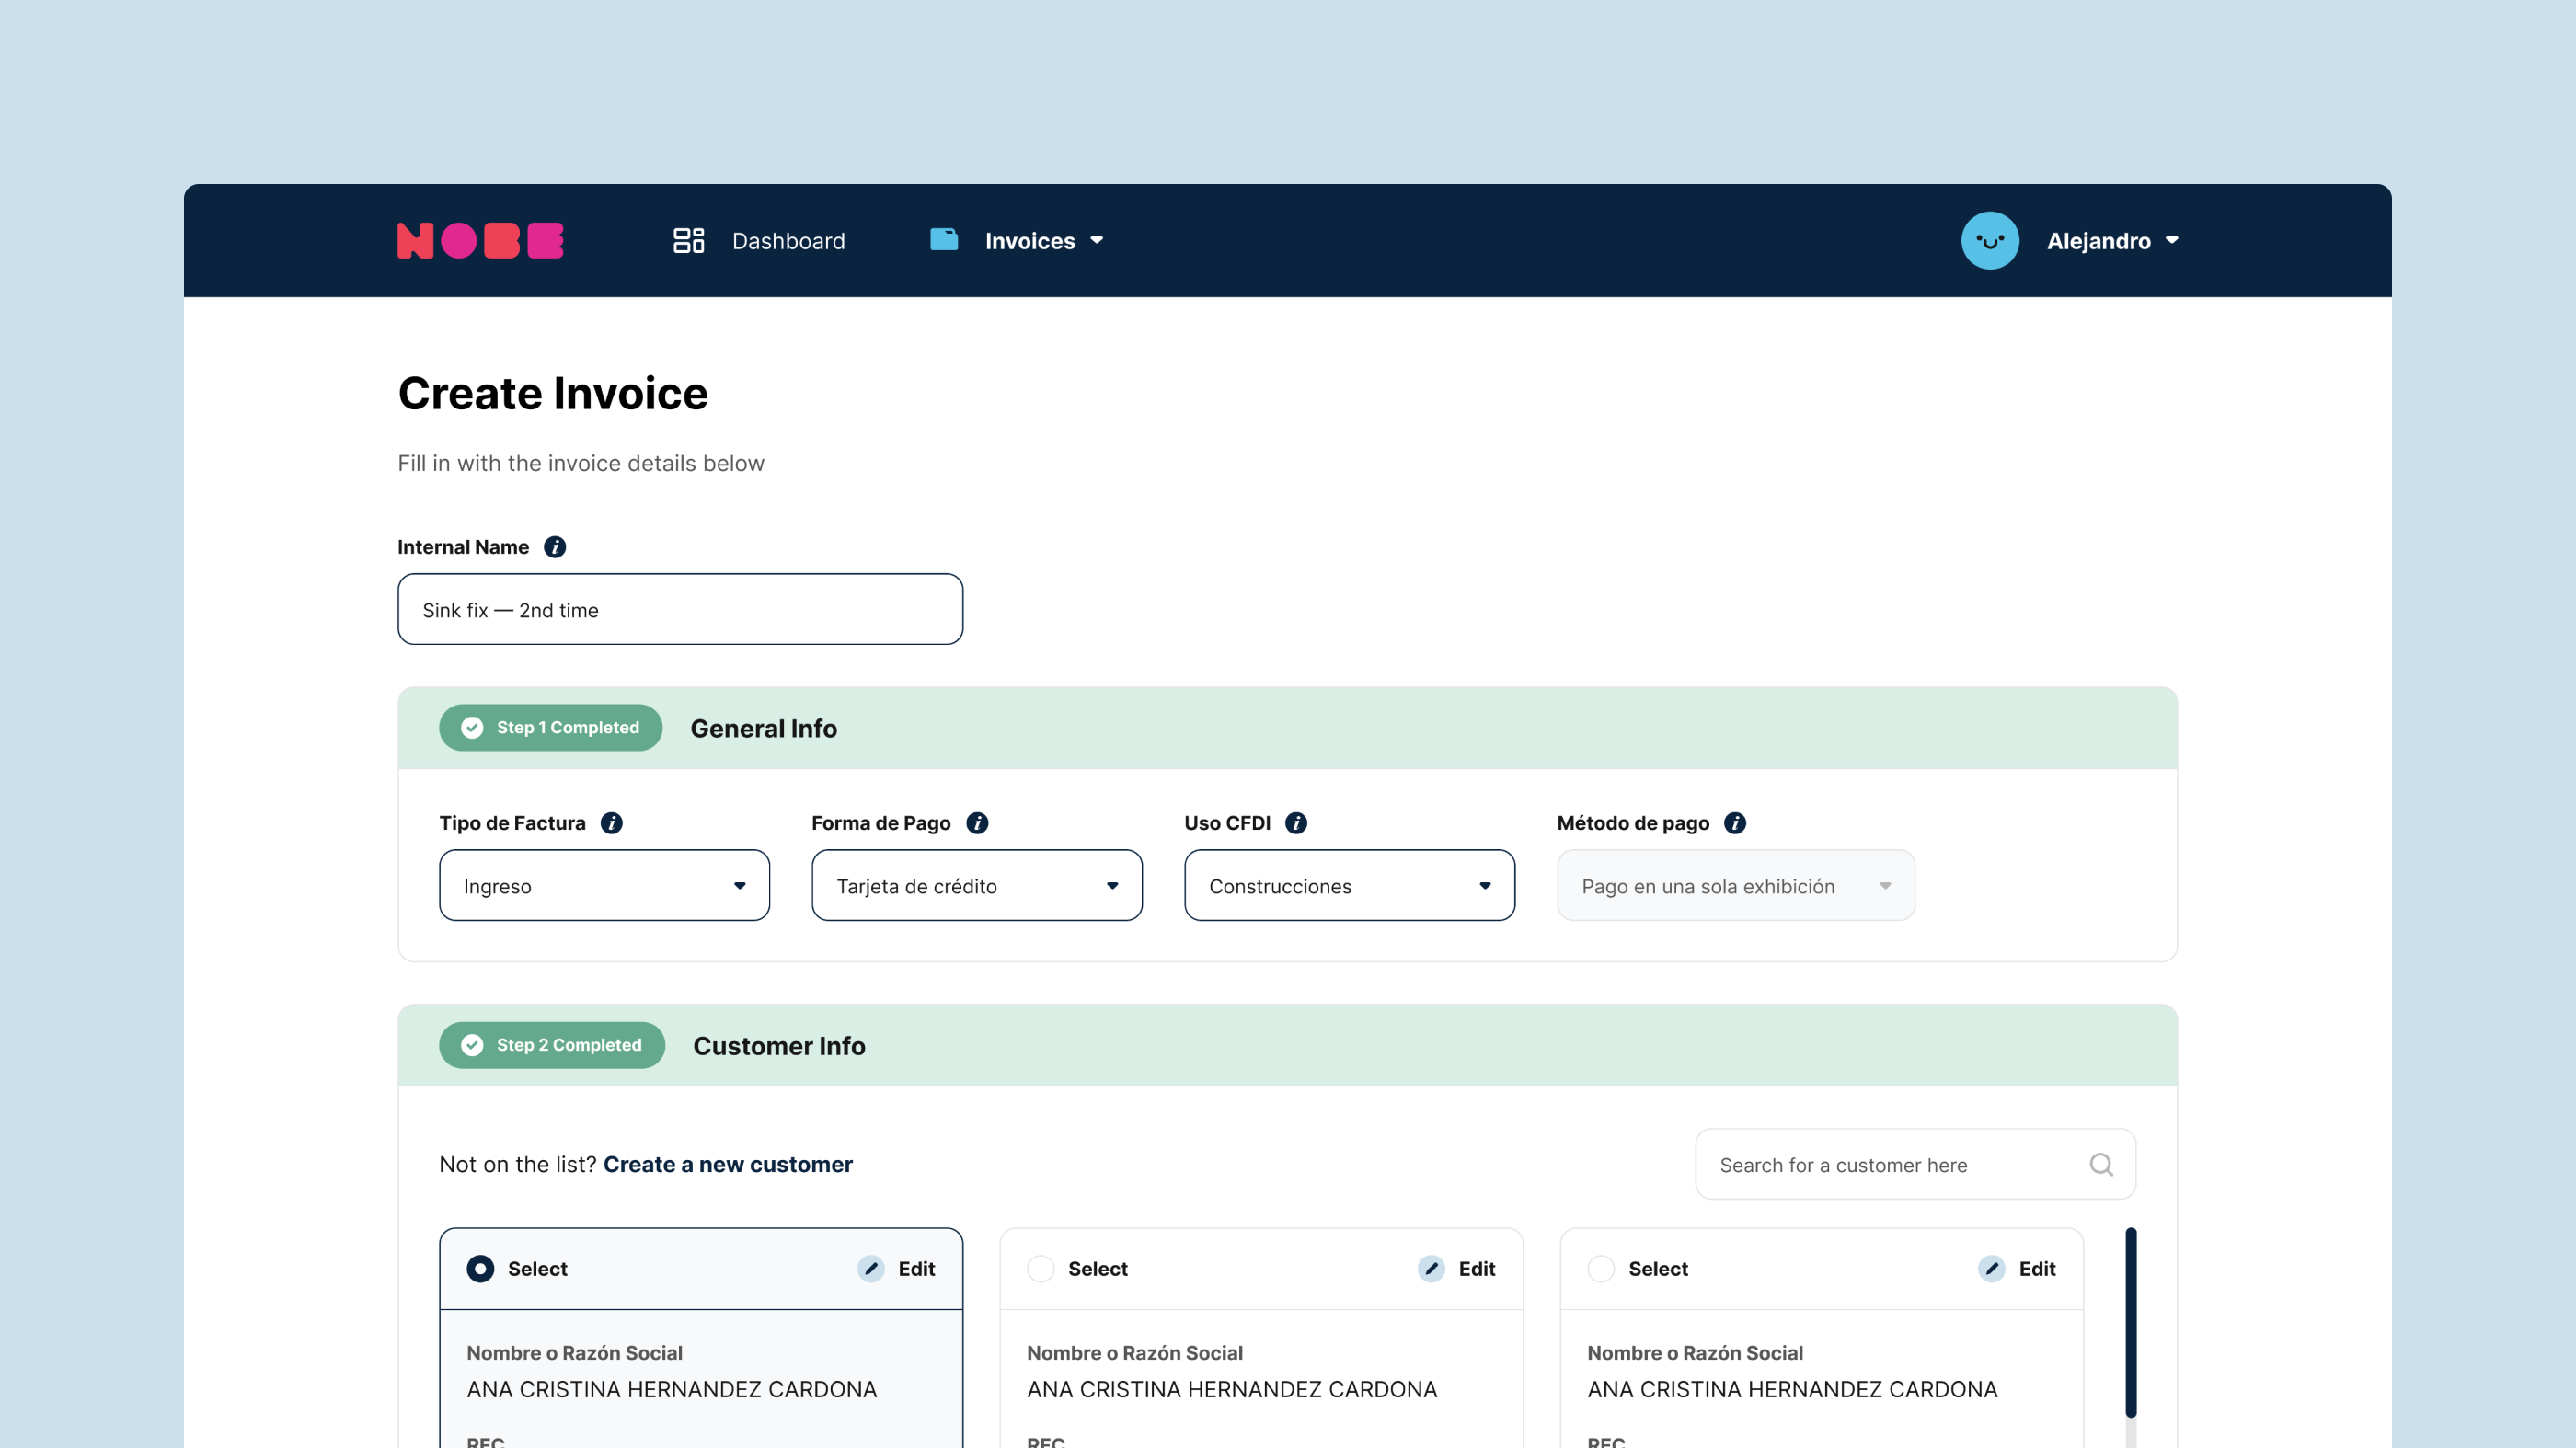
Task: Click the Step 2 Completed badge
Action: click(552, 1045)
